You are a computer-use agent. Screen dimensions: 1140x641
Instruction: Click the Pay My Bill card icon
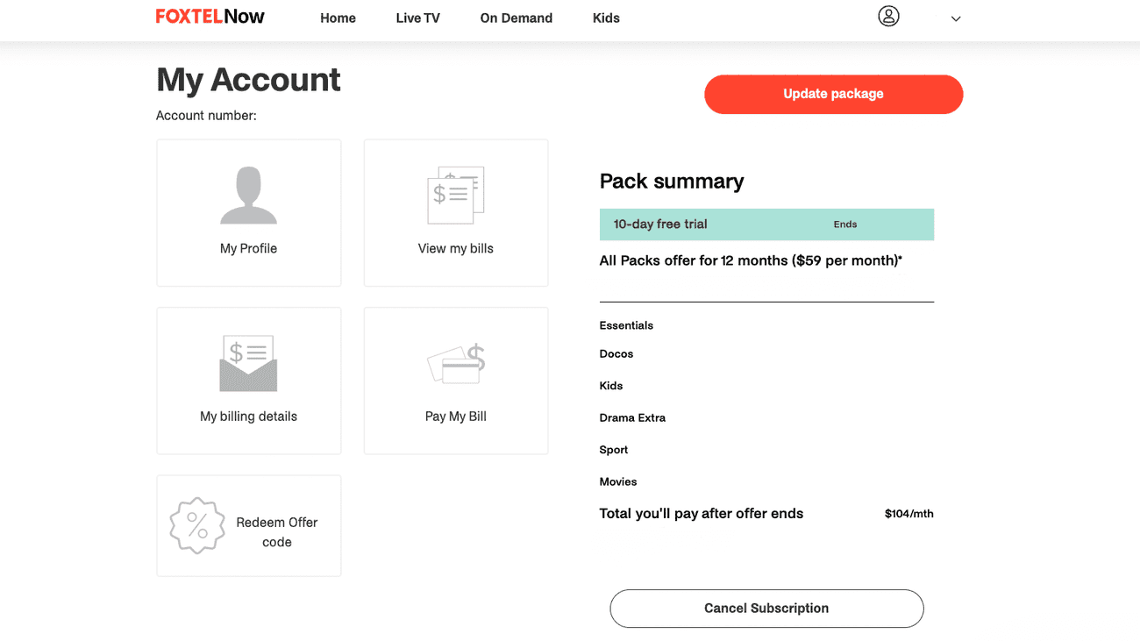456,364
